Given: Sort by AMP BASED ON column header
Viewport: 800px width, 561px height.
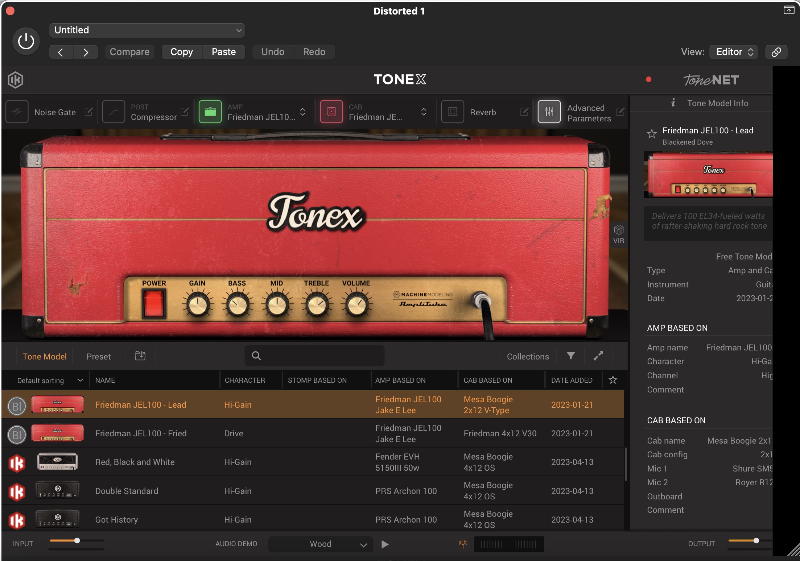Looking at the screenshot, I should click(400, 380).
